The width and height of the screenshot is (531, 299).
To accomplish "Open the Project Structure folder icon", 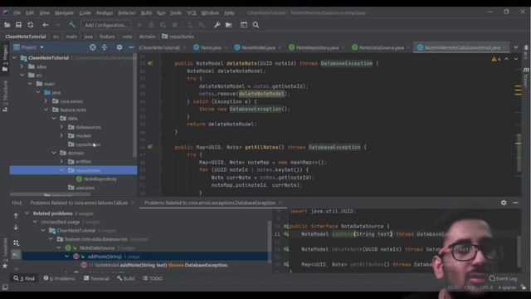I will pyautogui.click(x=229, y=25).
